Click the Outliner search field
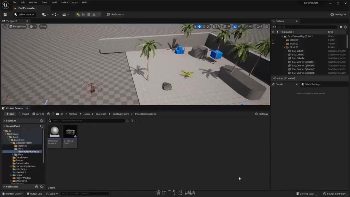The image size is (350, 197). pyautogui.click(x=305, y=27)
